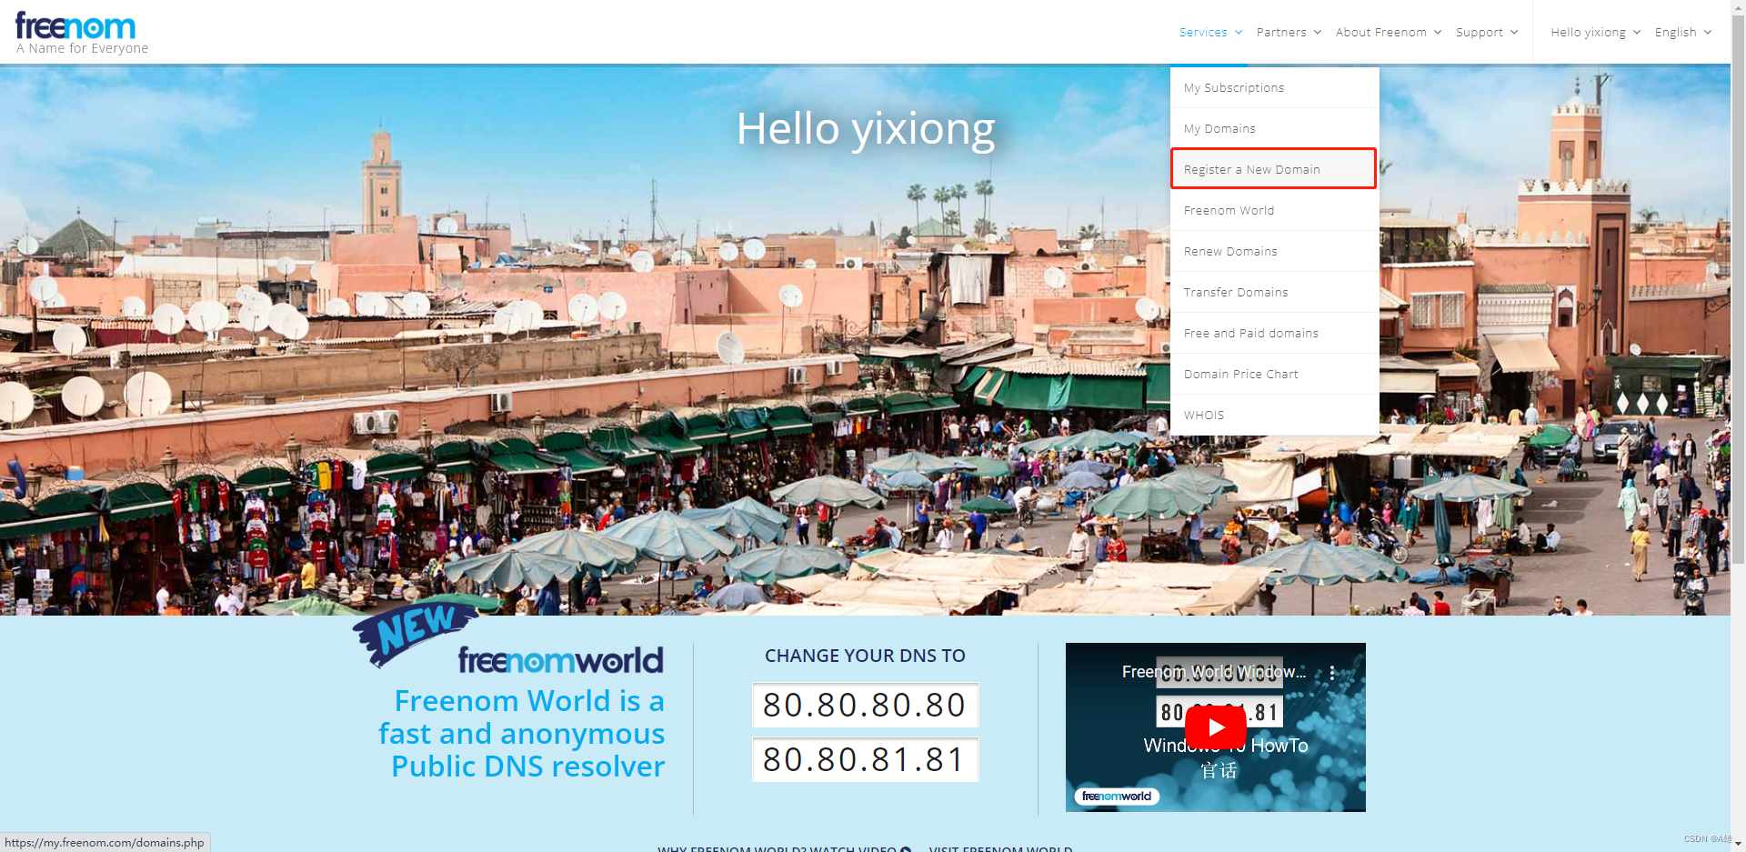Select WHOIS from the dropdown
This screenshot has width=1746, height=852.
coord(1274,415)
